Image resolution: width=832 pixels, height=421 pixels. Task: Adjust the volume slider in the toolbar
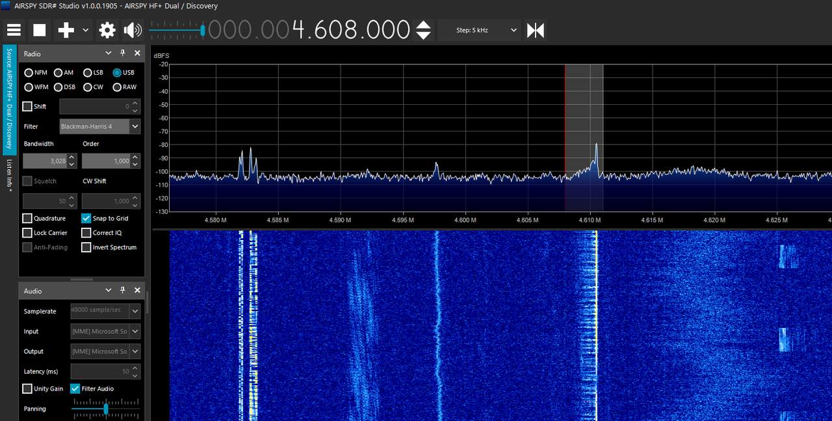[177, 30]
